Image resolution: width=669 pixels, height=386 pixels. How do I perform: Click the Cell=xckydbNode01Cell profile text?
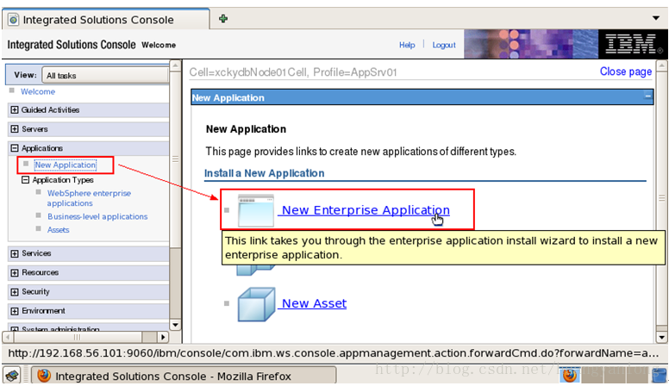tap(293, 72)
